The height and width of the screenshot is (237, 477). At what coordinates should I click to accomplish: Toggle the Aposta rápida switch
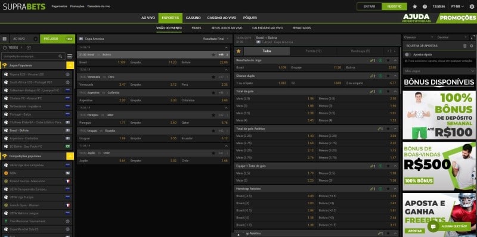pyautogui.click(x=408, y=55)
